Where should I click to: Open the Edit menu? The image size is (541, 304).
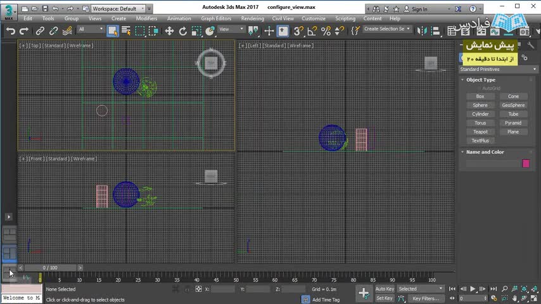click(28, 18)
